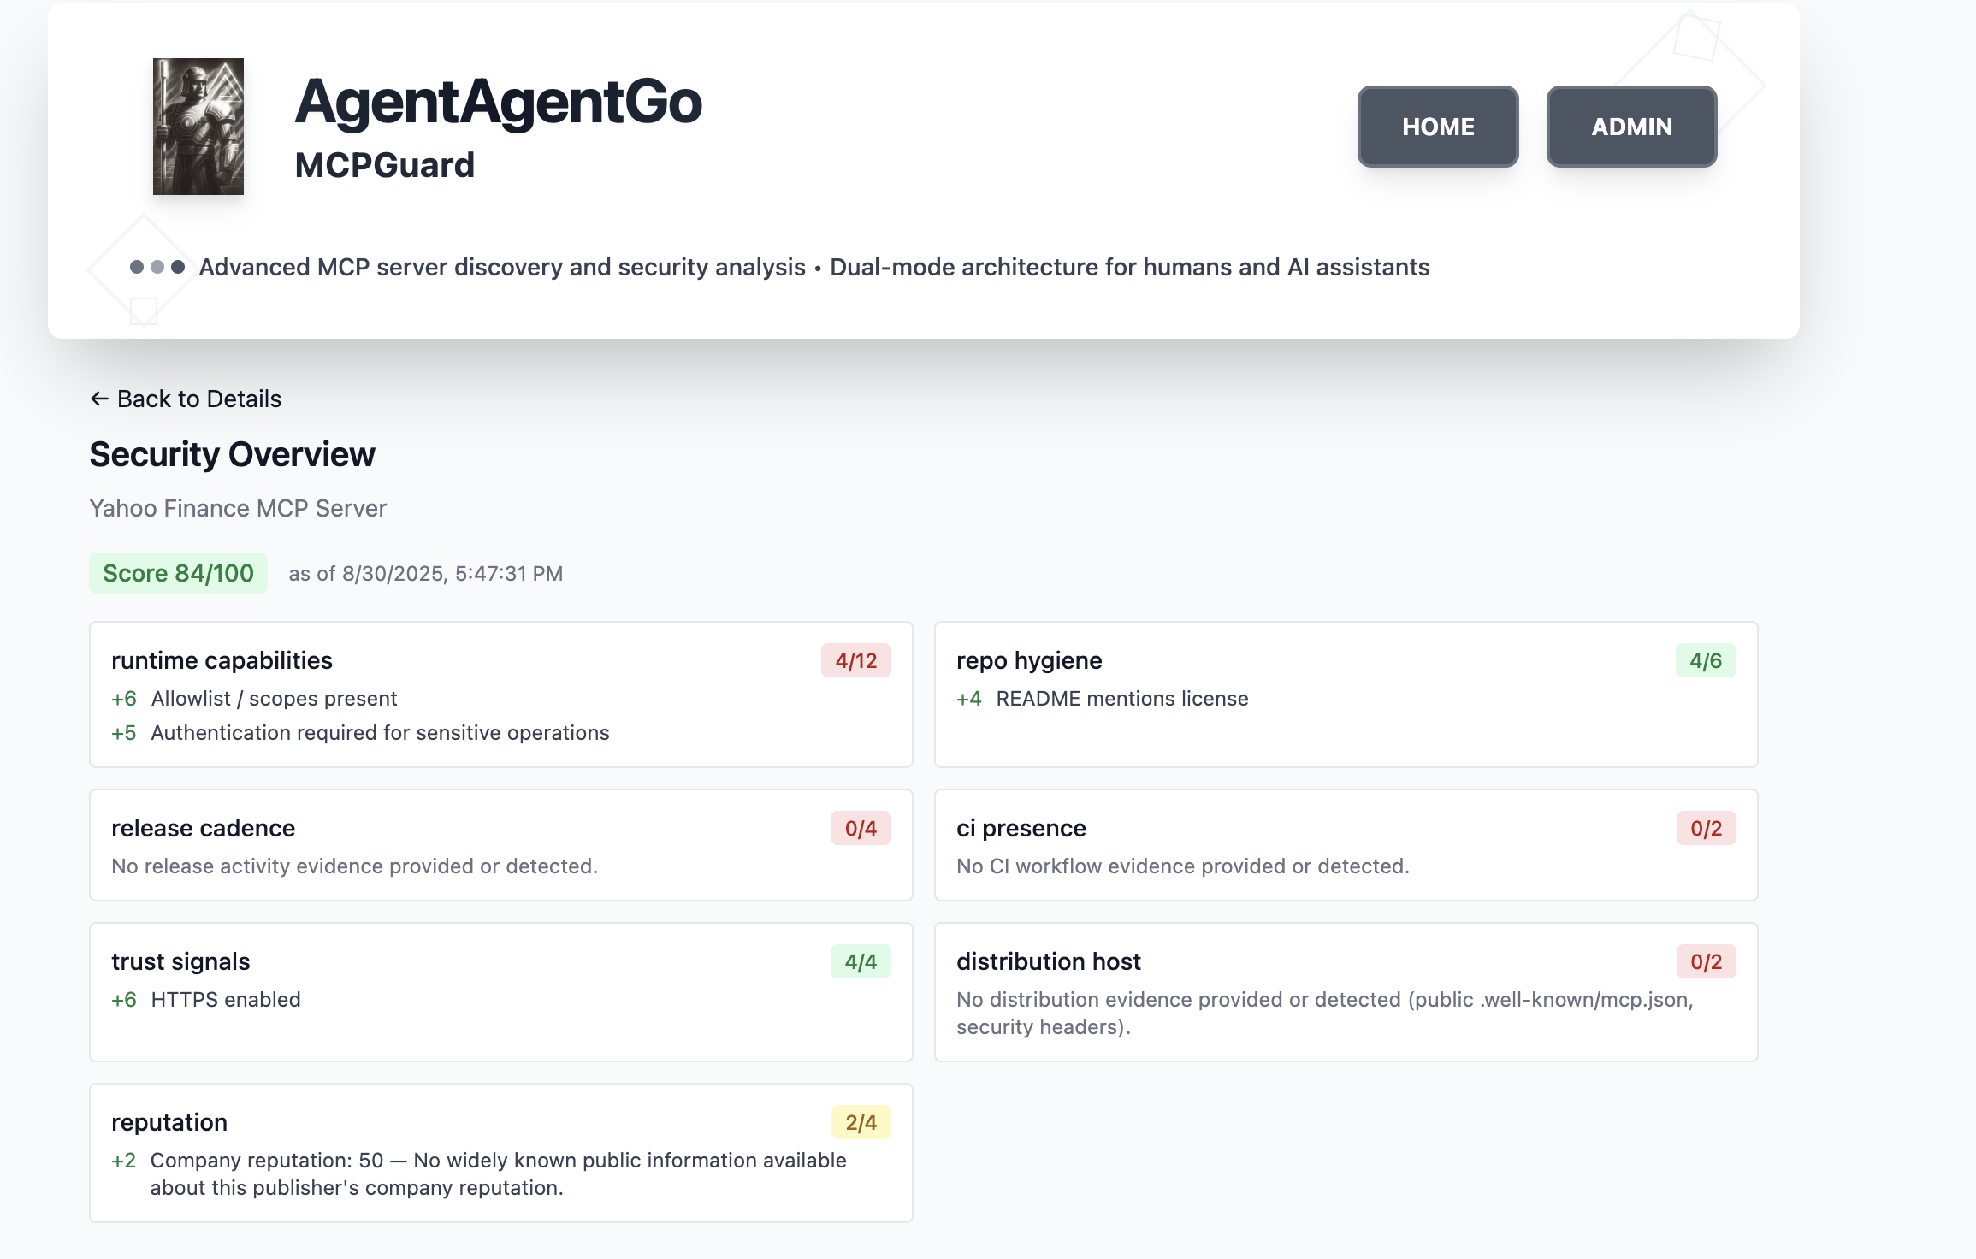Click the back arrow icon
This screenshot has width=1976, height=1259.
click(99, 399)
